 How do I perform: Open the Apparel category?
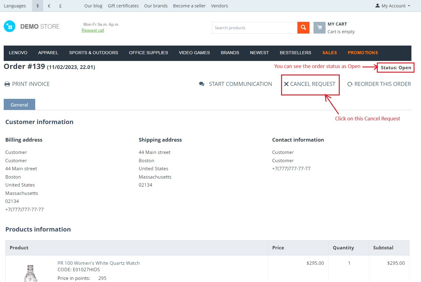click(48, 53)
